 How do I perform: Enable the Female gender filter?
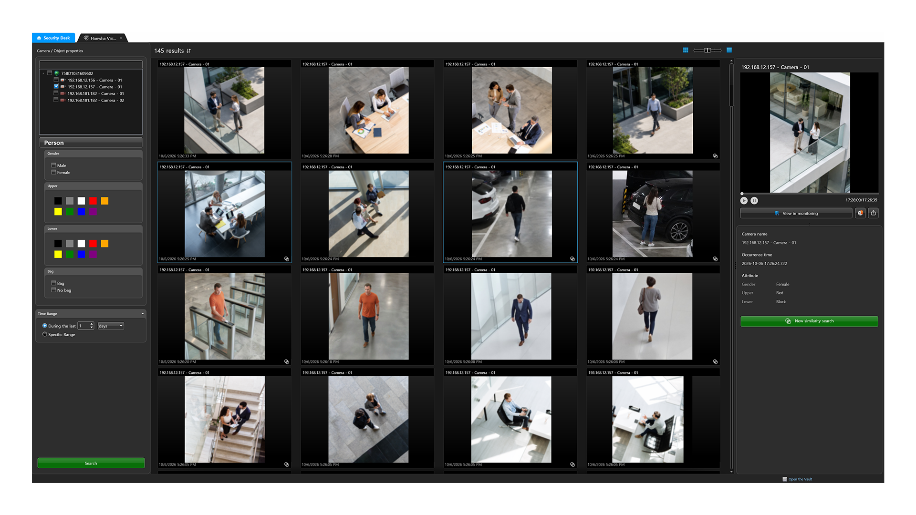tap(53, 172)
